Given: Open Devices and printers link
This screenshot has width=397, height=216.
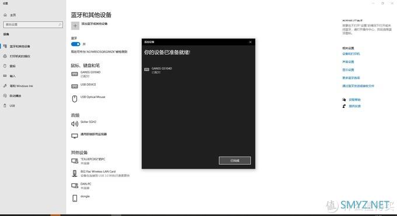Looking at the screenshot, I should click(x=351, y=54).
